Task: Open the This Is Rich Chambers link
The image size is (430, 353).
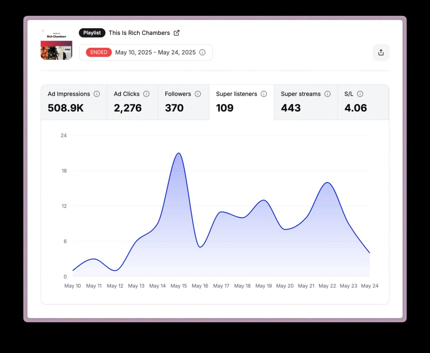Action: tap(139, 33)
